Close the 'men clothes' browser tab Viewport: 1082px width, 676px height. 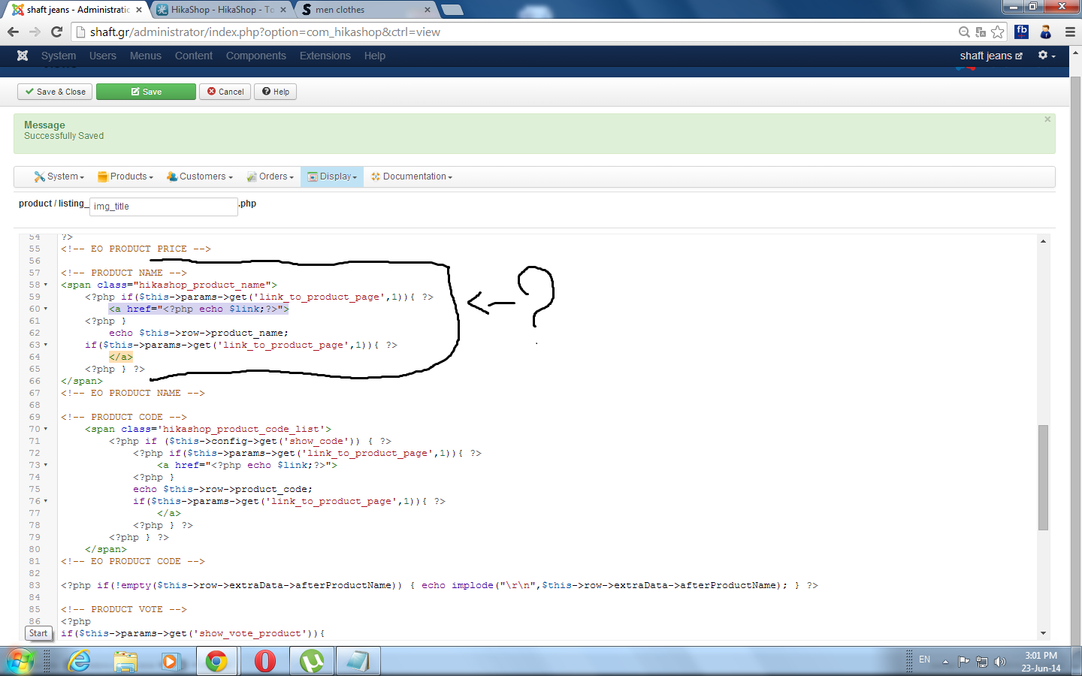pos(428,10)
